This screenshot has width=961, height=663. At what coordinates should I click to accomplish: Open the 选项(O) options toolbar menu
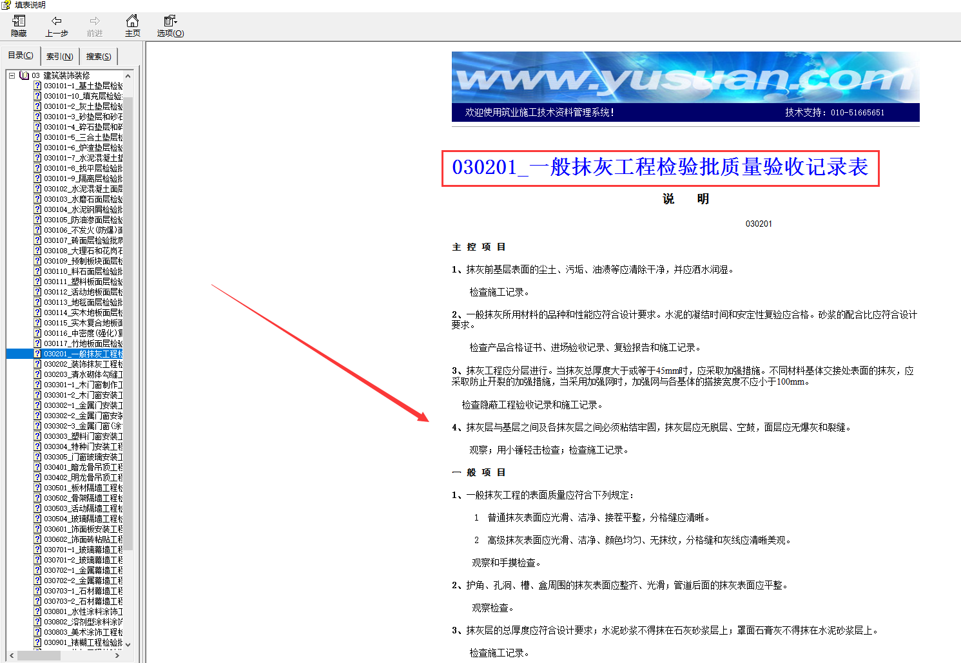click(170, 26)
